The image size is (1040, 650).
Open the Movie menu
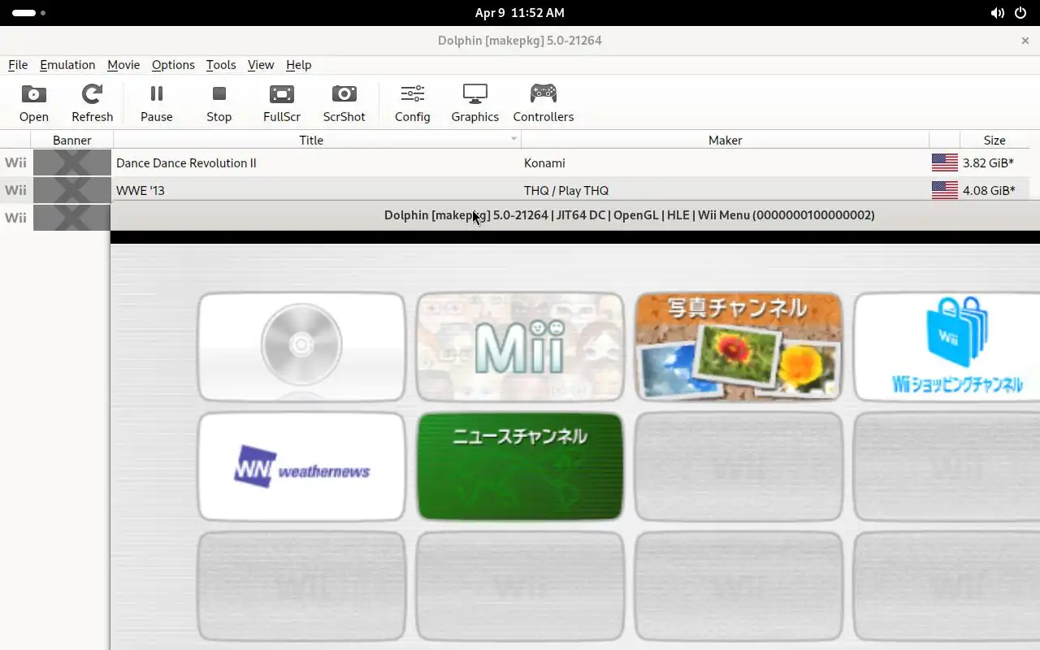[x=123, y=65]
